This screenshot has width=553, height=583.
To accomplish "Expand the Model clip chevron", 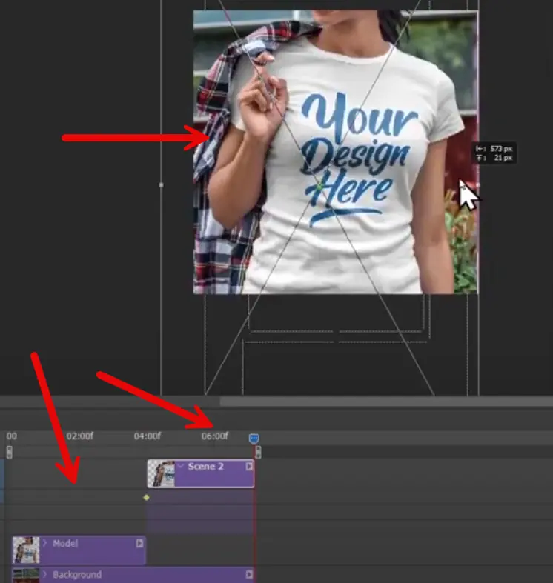I will point(45,543).
